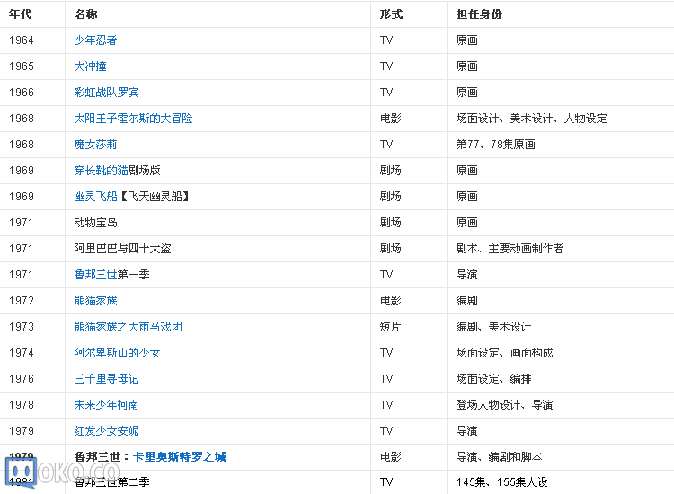Select year 1978 cell
Viewport: 674px width, 494px height.
[22, 405]
